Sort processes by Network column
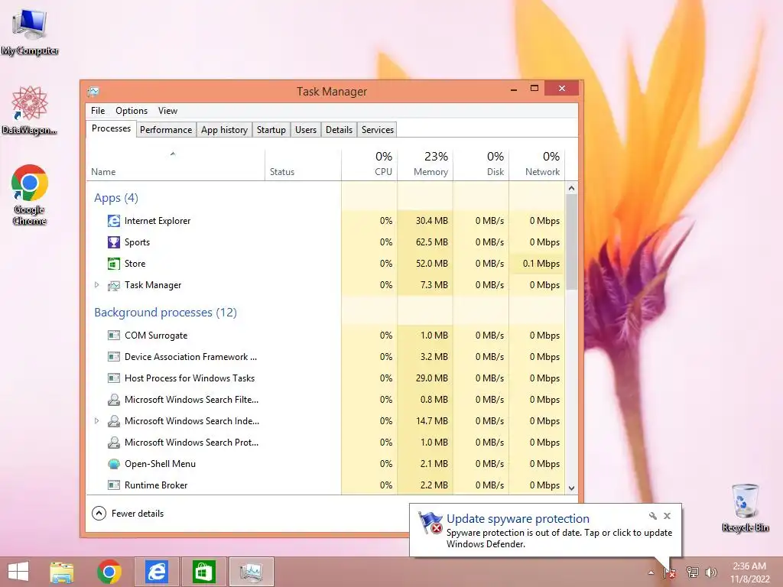Viewport: 783px width, 587px height. (538, 165)
